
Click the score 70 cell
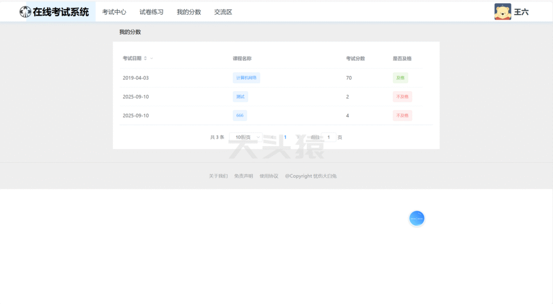(349, 78)
